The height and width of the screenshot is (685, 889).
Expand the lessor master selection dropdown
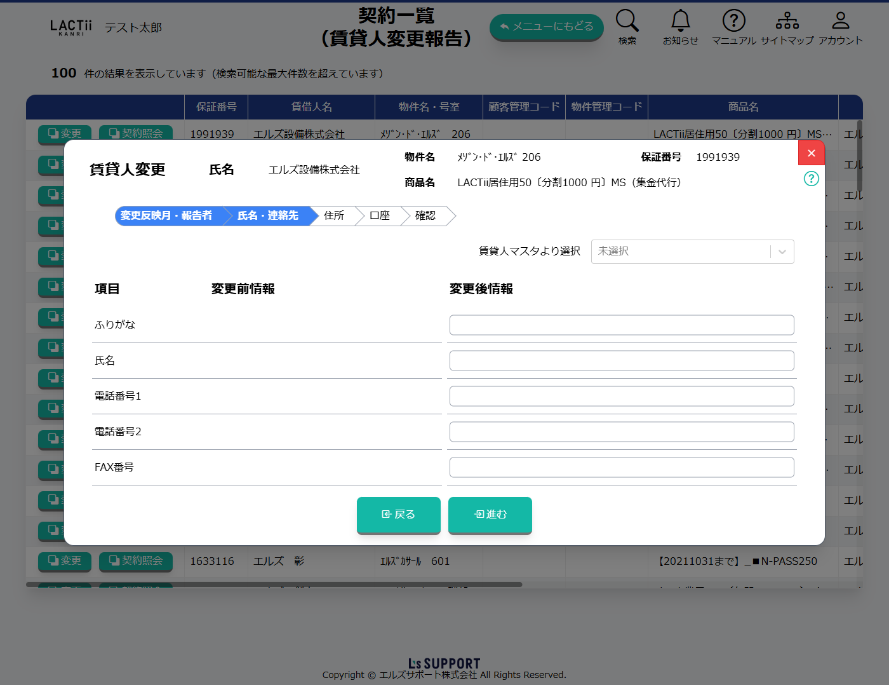(x=679, y=252)
